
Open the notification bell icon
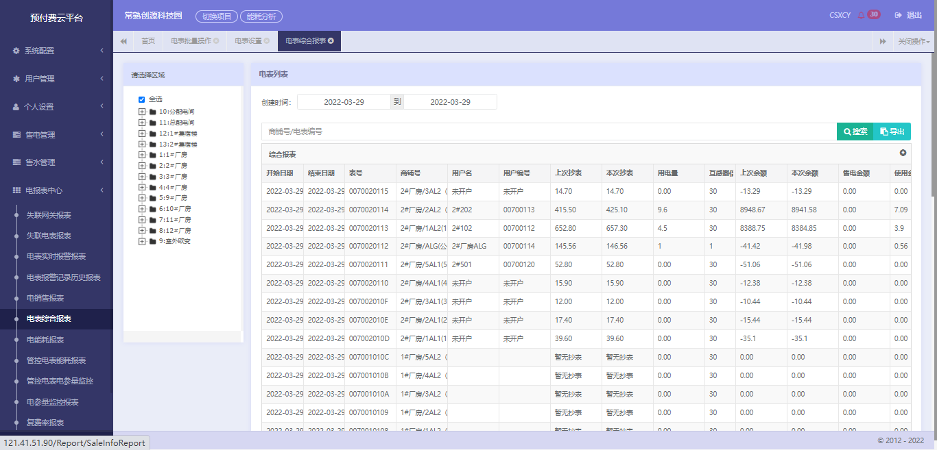(x=862, y=15)
